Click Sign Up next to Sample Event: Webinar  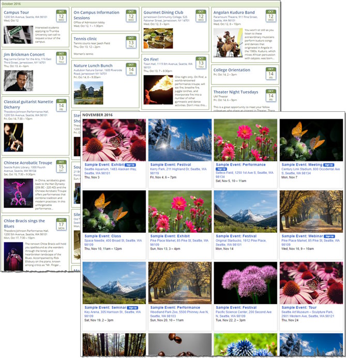click(329, 236)
